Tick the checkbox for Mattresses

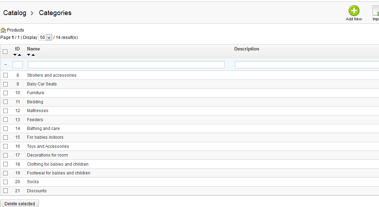point(5,111)
